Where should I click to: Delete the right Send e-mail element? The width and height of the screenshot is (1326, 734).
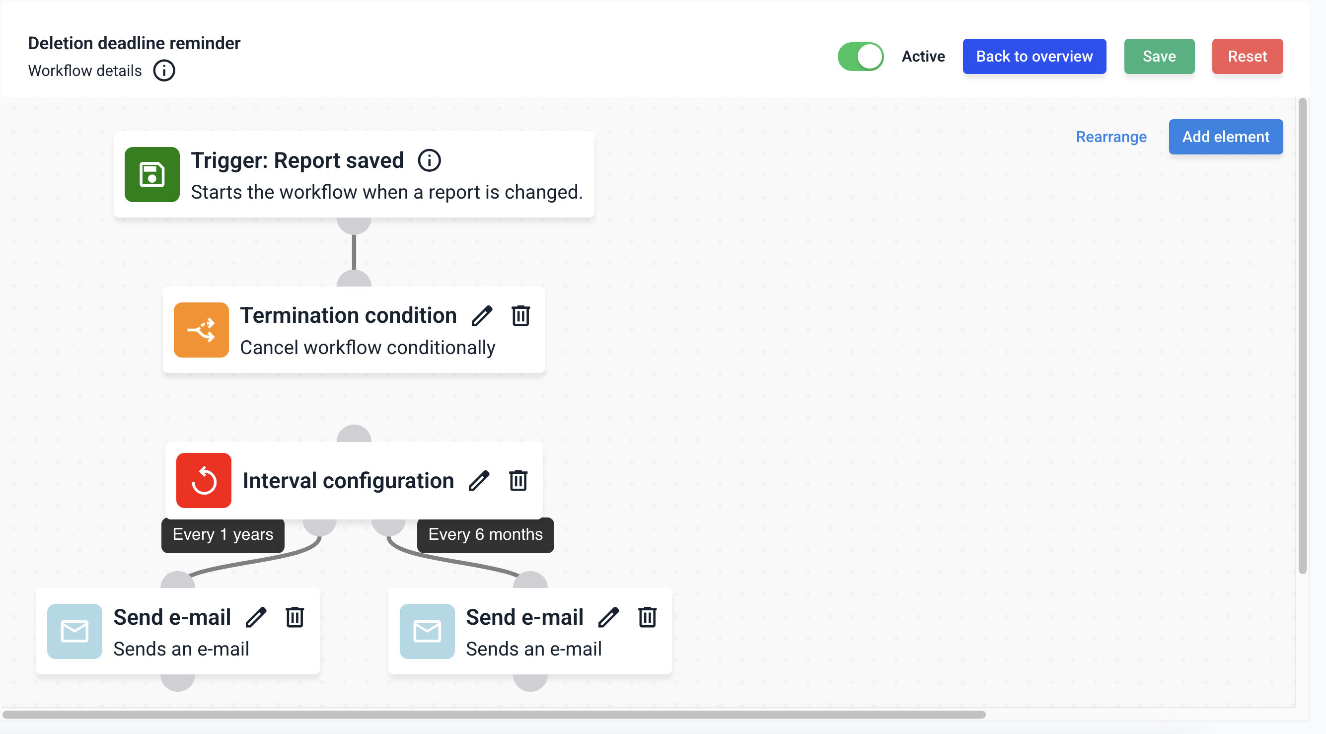tap(647, 617)
